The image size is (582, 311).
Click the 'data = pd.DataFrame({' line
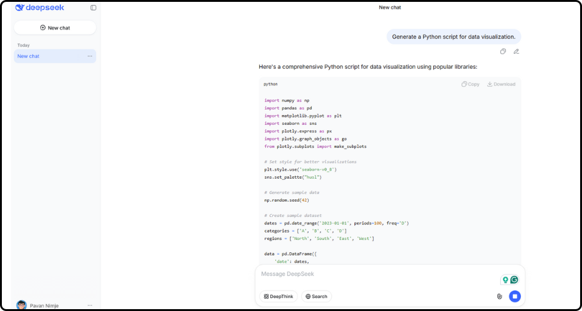tap(292, 254)
